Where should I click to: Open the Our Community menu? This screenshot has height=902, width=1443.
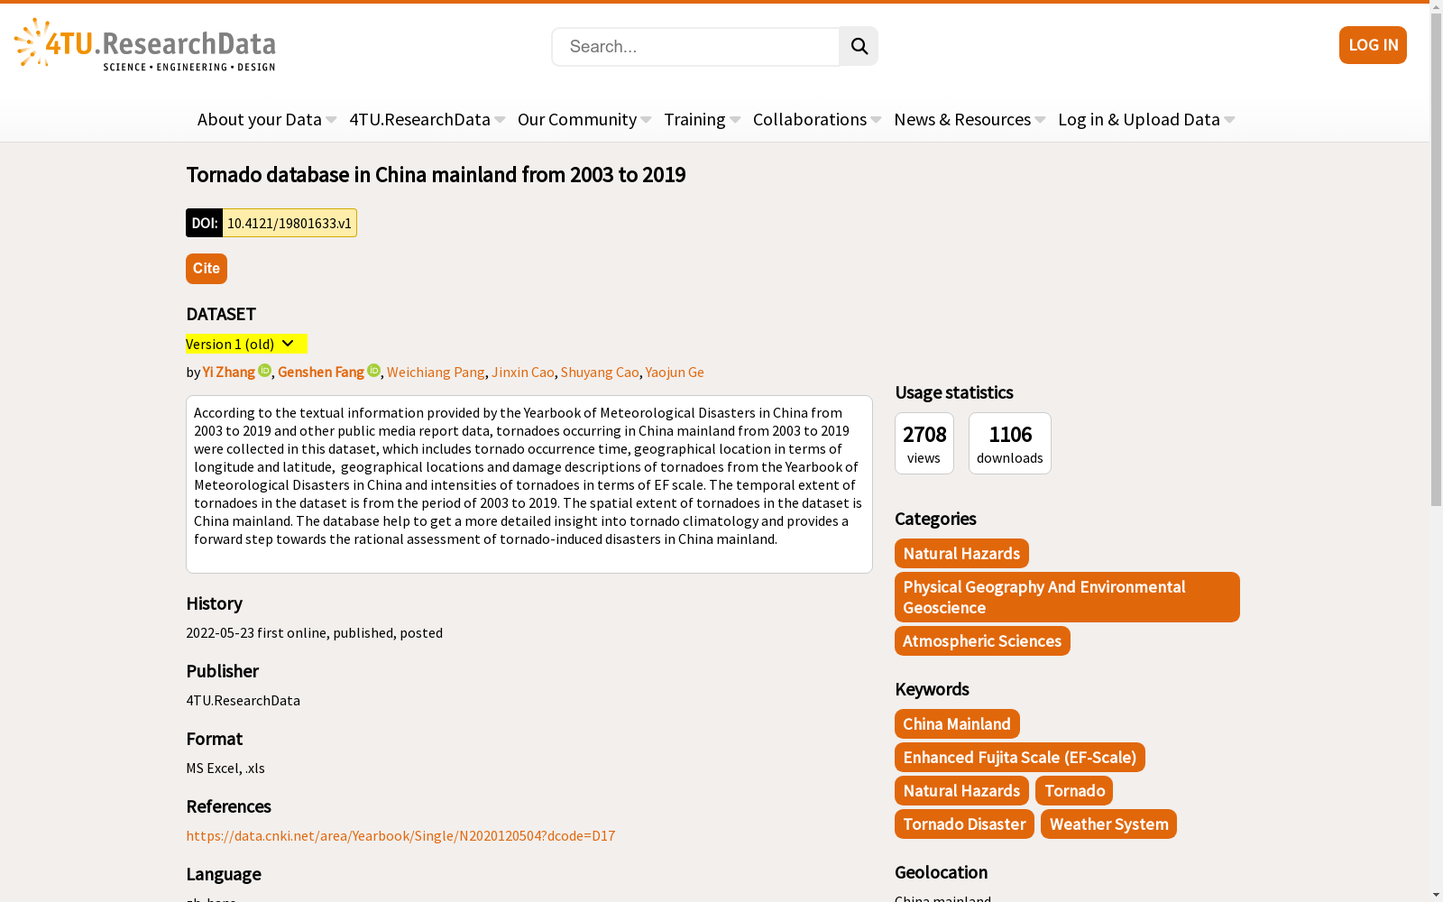click(x=584, y=119)
